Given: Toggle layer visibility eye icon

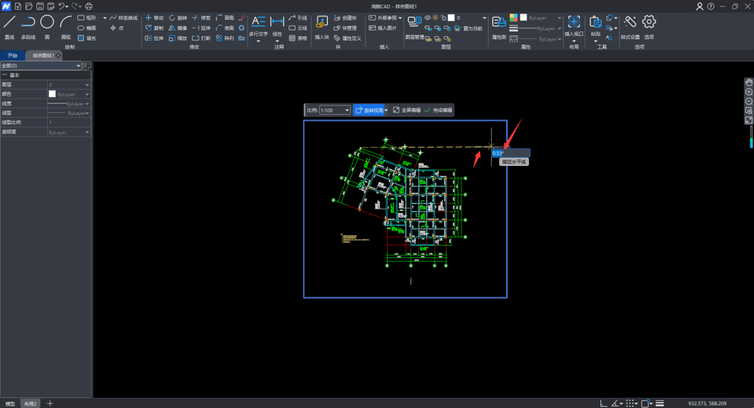Looking at the screenshot, I should pos(427,18).
